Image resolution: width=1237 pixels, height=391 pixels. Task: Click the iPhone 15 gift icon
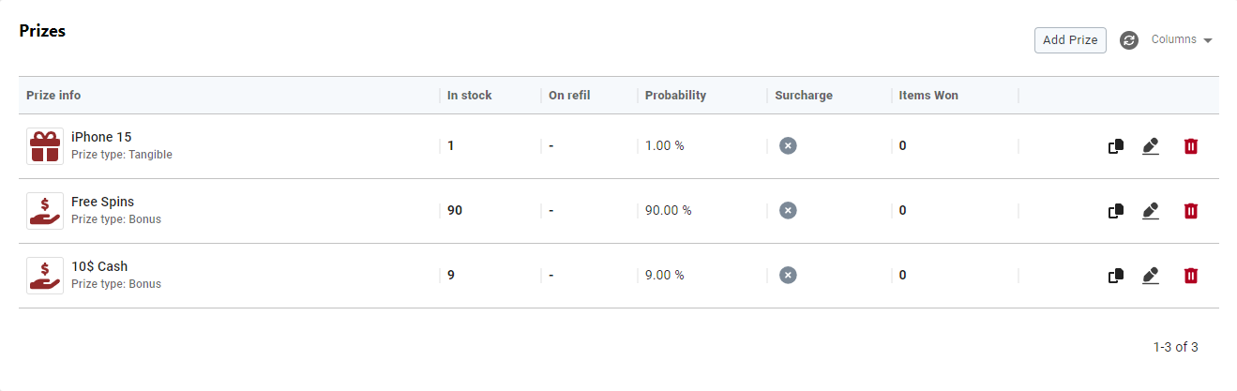coord(45,146)
